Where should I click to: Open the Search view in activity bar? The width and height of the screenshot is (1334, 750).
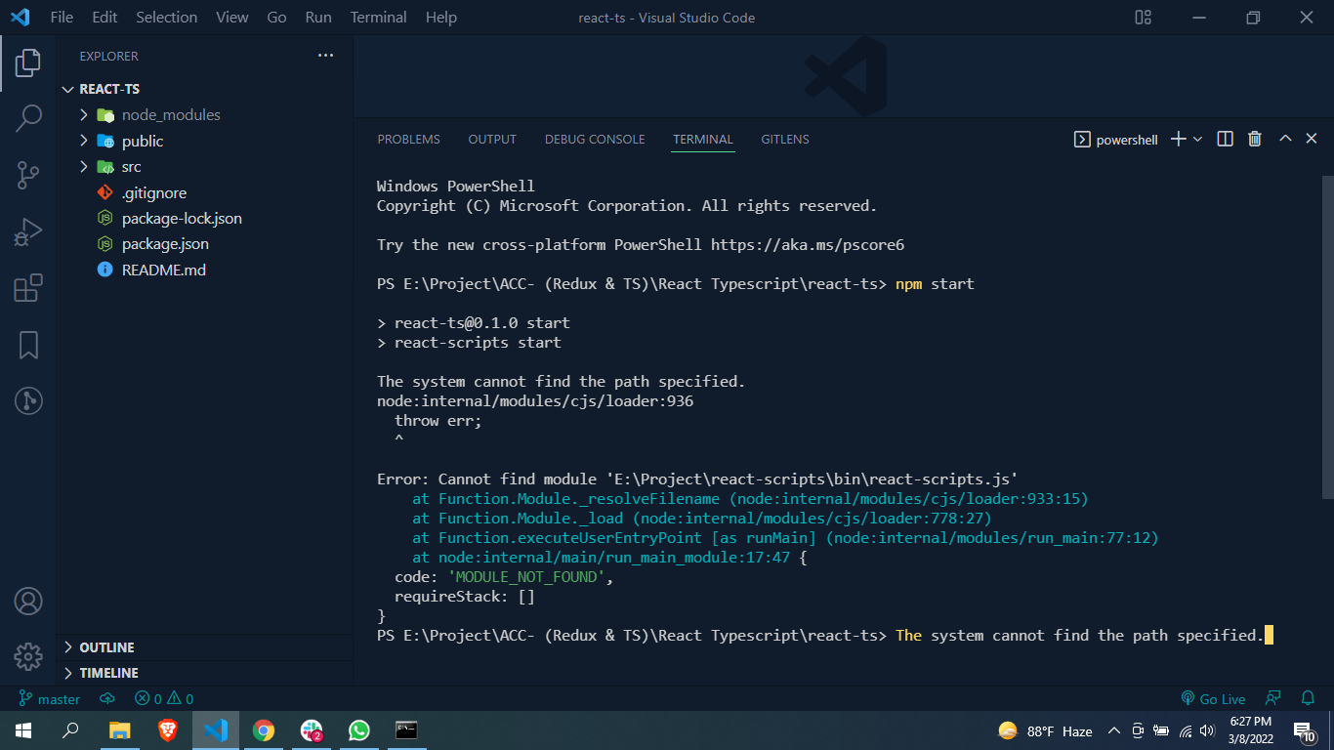pyautogui.click(x=28, y=118)
